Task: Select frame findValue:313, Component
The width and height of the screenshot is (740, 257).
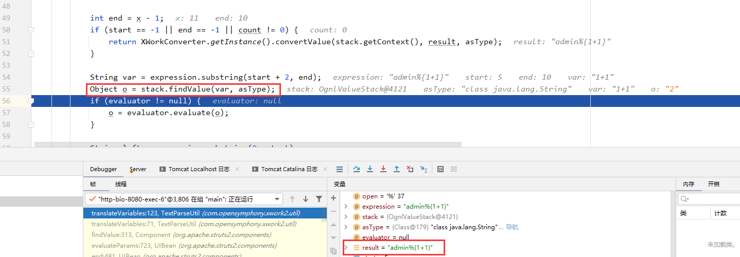Action: point(205,235)
